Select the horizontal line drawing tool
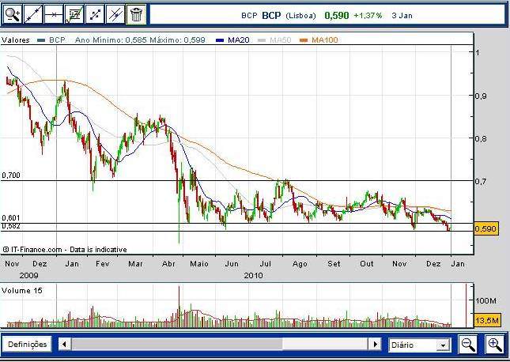Screen dimensions: 510x362 [x=53, y=14]
